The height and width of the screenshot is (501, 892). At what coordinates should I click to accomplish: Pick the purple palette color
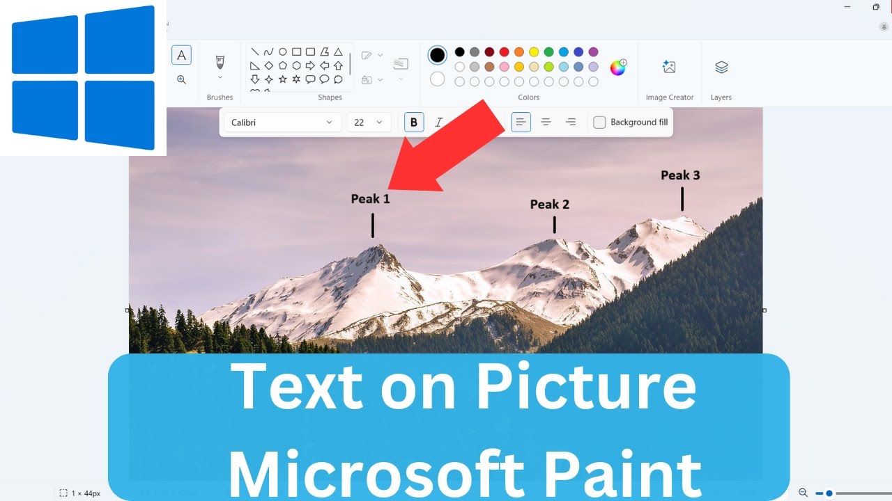[593, 51]
